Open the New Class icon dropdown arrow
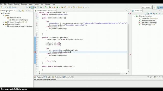Viewport: 163px width, 91px height. pos(60,7)
